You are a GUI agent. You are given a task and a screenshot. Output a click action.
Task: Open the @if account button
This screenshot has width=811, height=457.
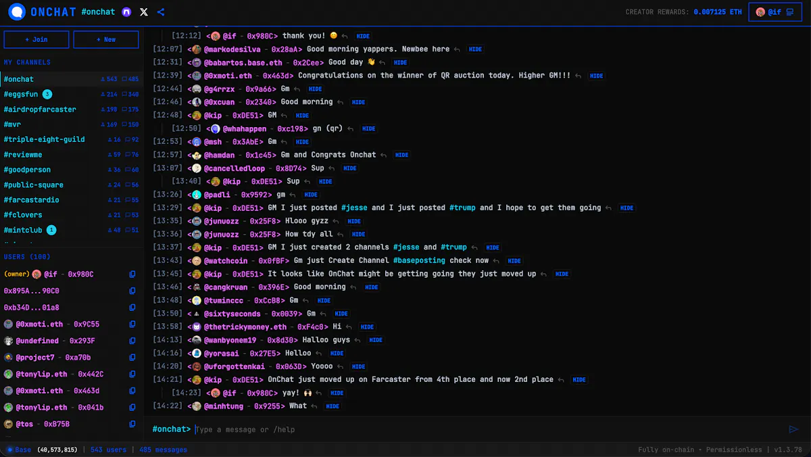tap(775, 12)
